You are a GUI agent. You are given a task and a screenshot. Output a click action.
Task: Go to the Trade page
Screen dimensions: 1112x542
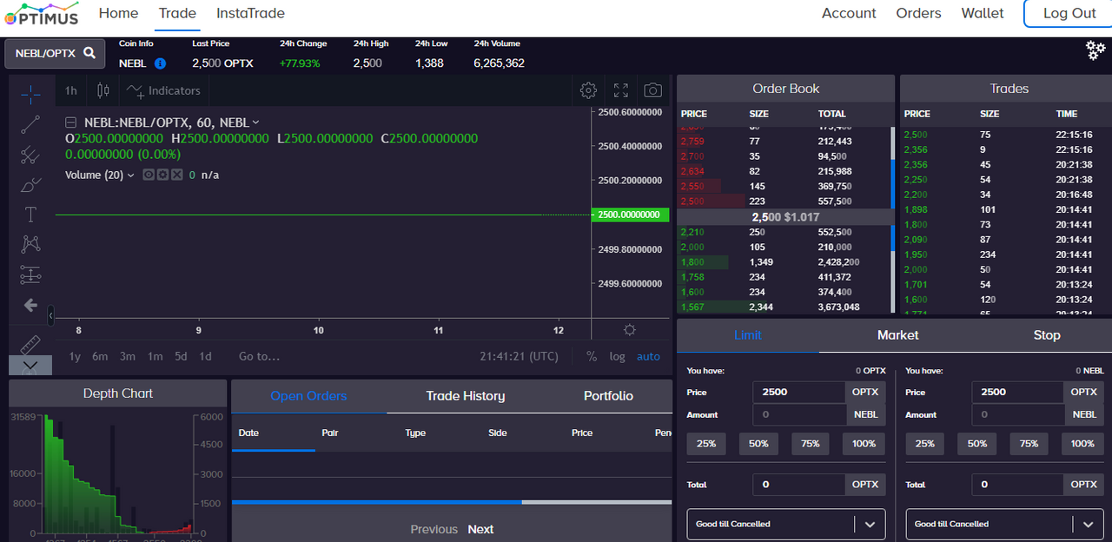tap(177, 13)
